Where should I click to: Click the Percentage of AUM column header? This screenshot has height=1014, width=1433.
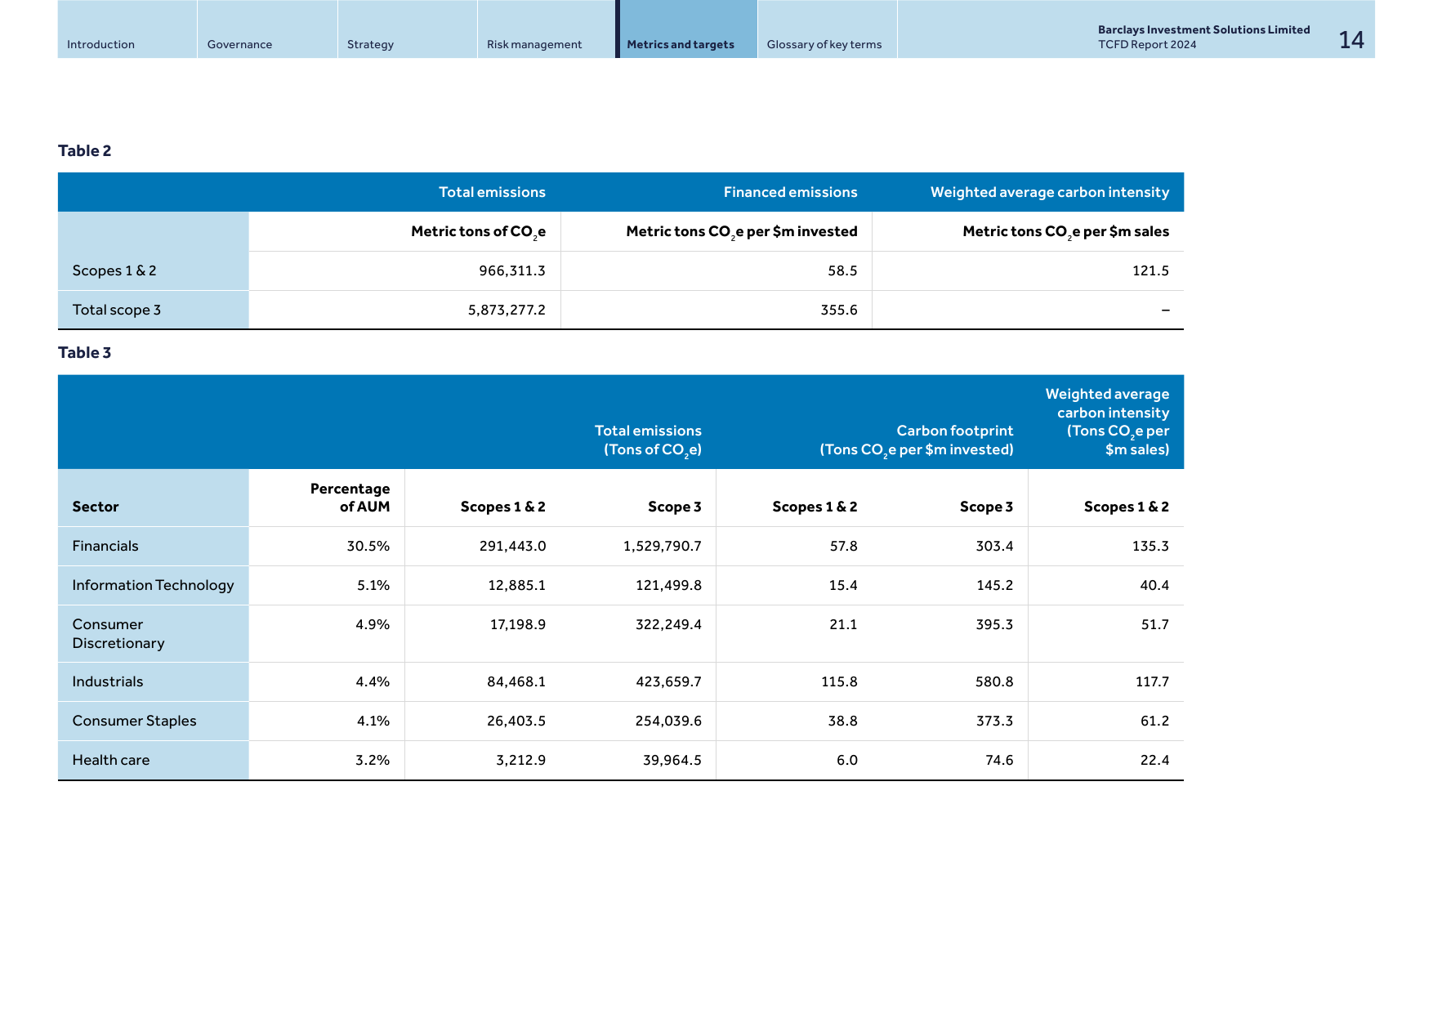(x=350, y=498)
